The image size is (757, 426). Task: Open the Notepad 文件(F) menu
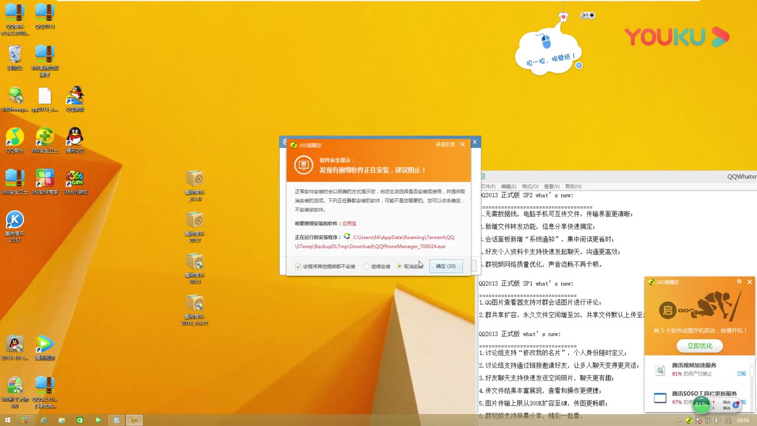pos(489,186)
